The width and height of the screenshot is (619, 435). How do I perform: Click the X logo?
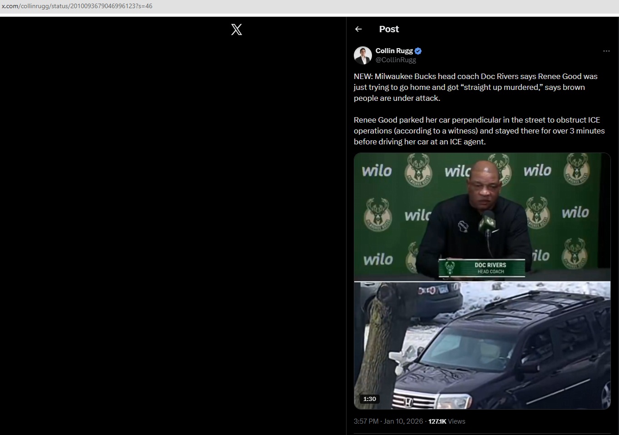tap(237, 30)
